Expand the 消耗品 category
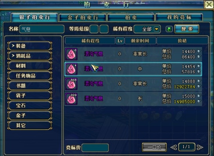The width and height of the screenshot is (214, 156). (30, 56)
